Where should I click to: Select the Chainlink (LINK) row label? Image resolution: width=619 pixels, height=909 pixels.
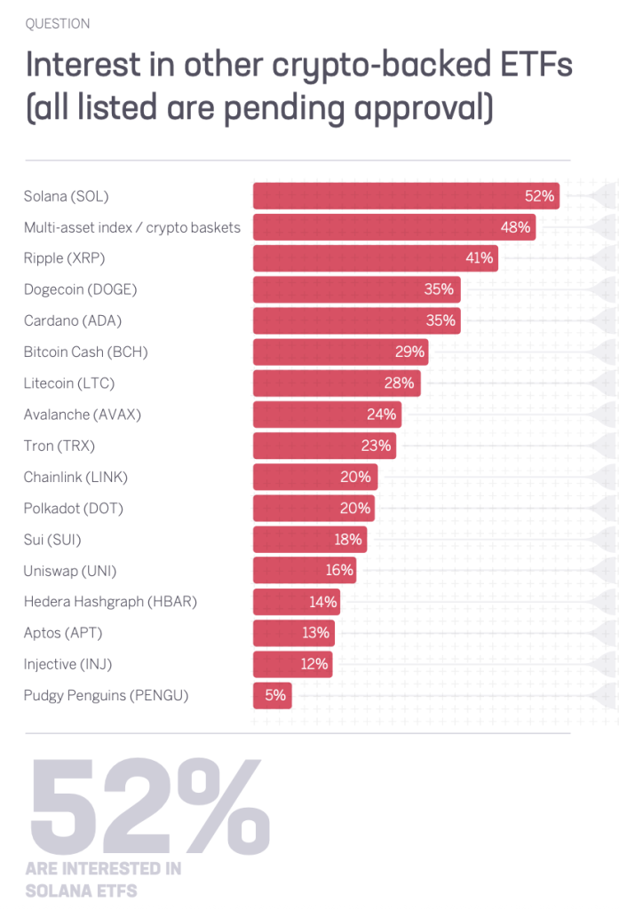click(x=75, y=477)
